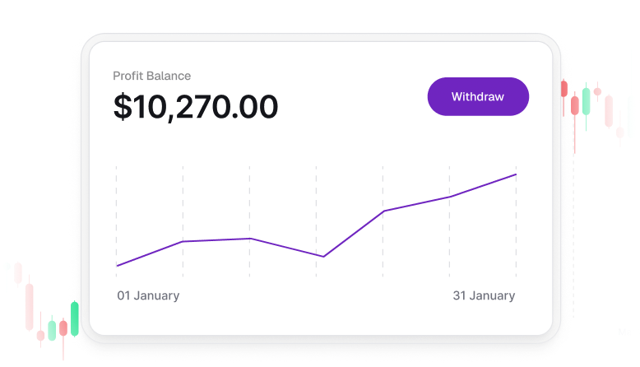This screenshot has width=640, height=367.
Task: Click the 31 January date label
Action: pos(484,295)
